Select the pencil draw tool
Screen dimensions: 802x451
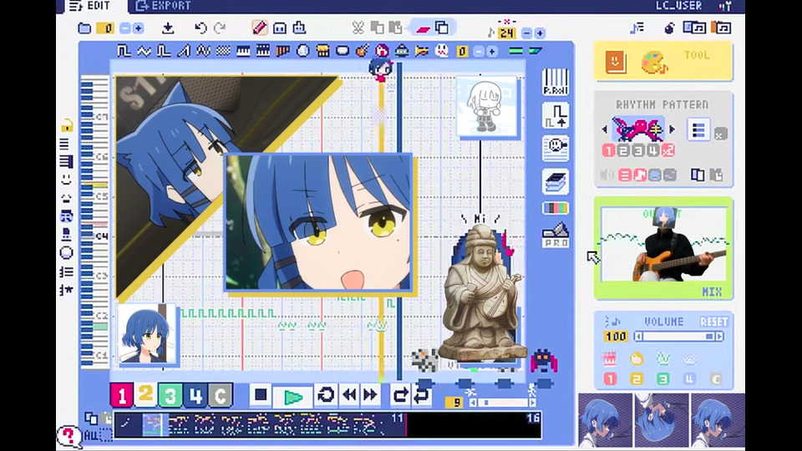260,28
